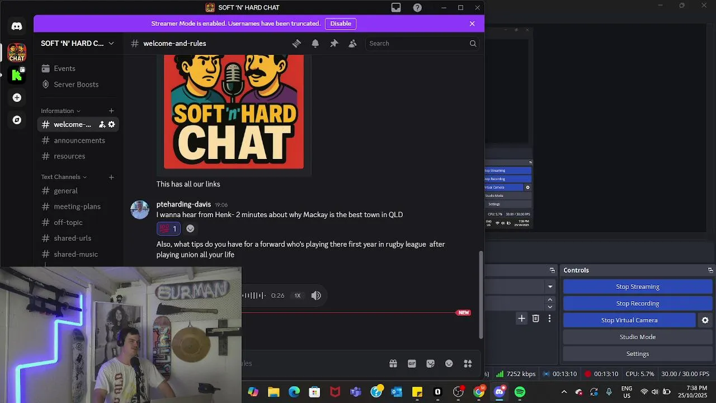Open the shared-music channel
This screenshot has height=403, width=716.
78,254
